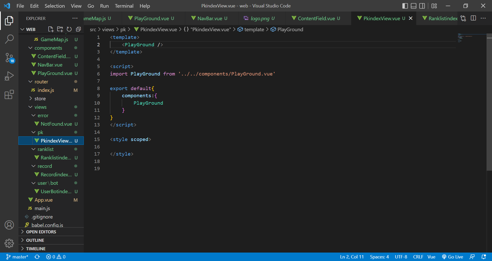The image size is (492, 261).
Task: Toggle the secondary side bar layout
Action: (x=422, y=6)
